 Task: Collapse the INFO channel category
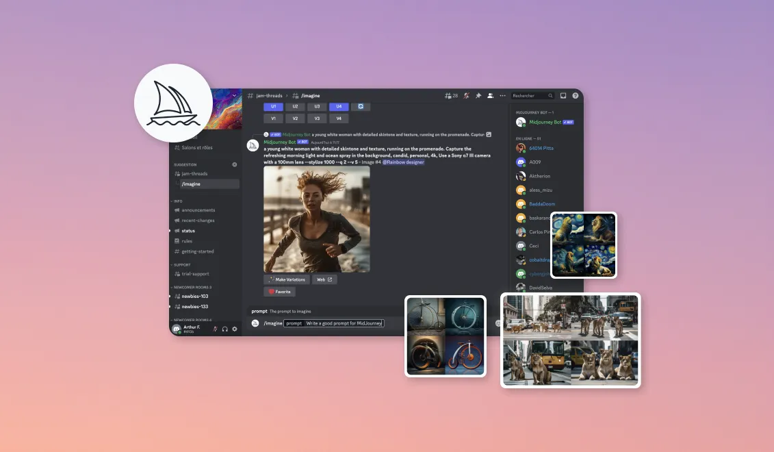click(177, 201)
